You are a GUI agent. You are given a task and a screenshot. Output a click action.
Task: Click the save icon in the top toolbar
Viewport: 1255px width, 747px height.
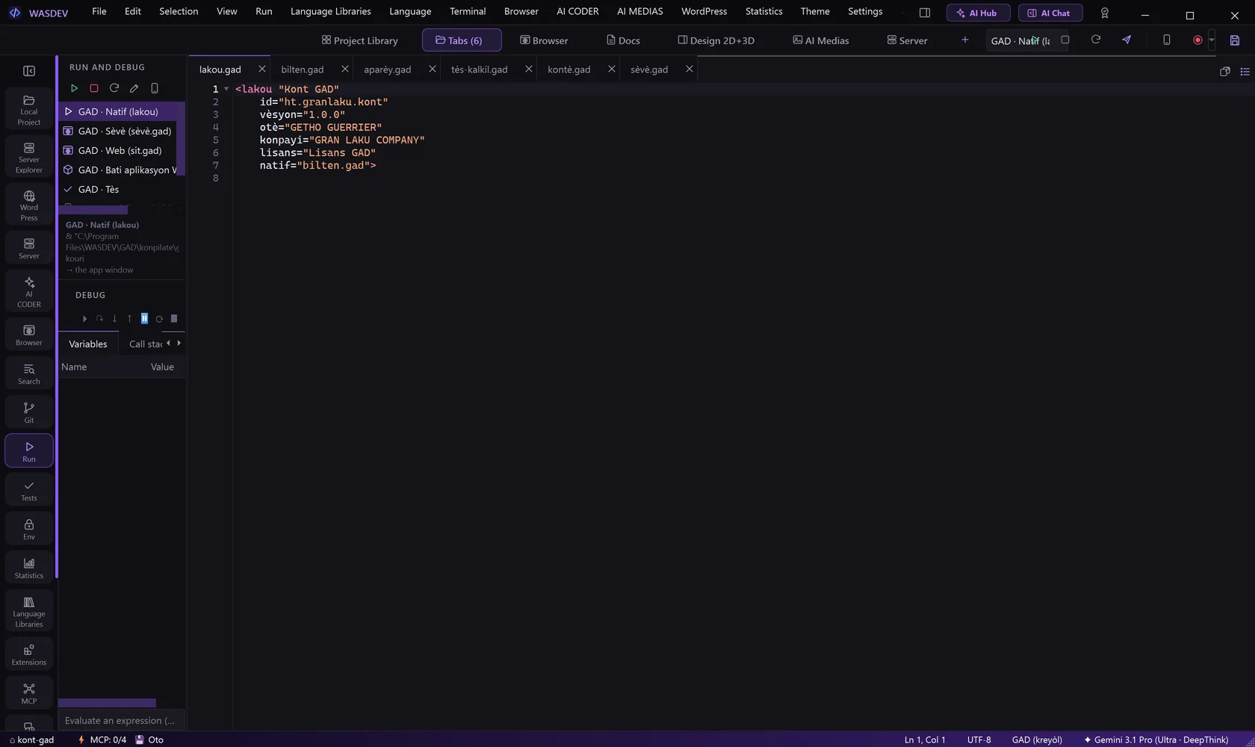click(1235, 40)
